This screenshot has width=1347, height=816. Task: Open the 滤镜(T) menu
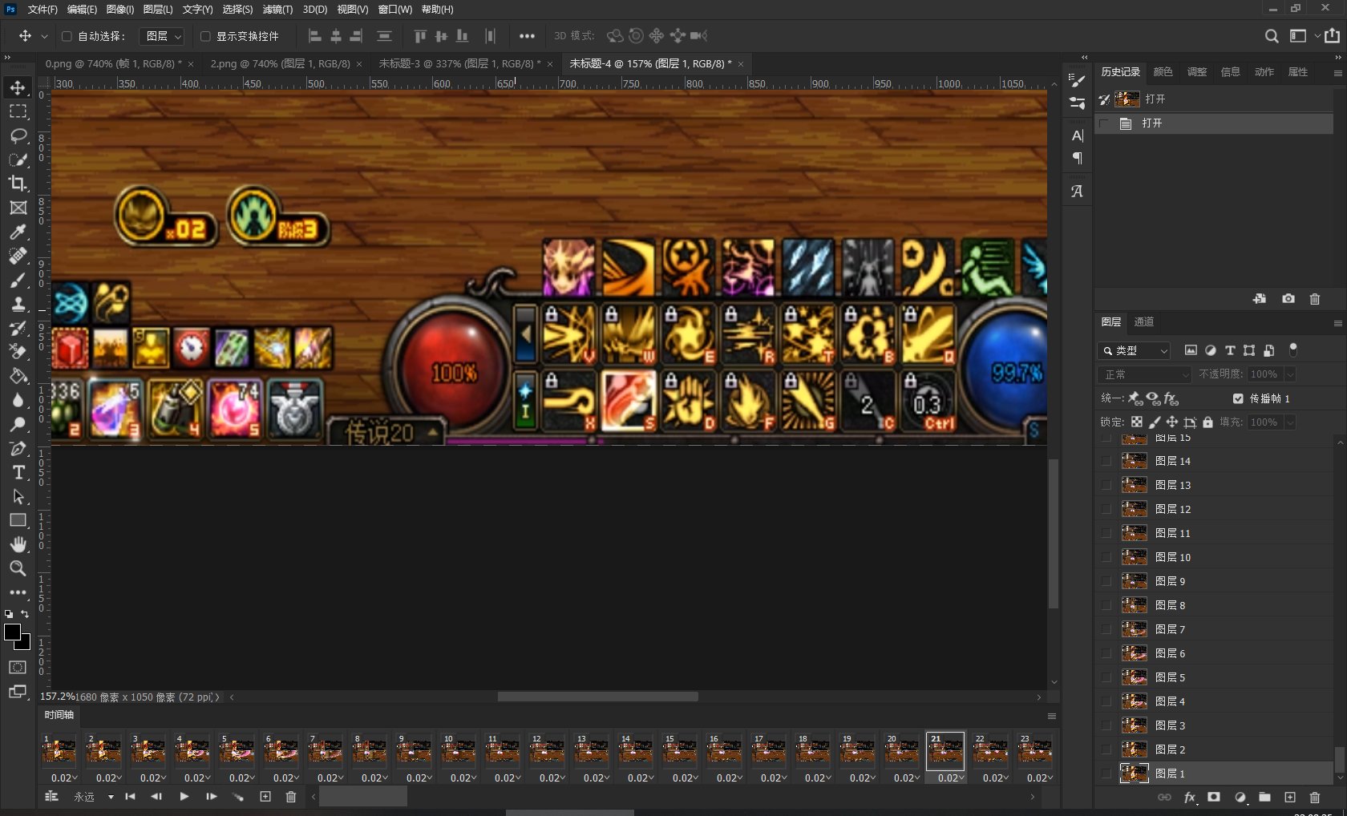pyautogui.click(x=277, y=10)
